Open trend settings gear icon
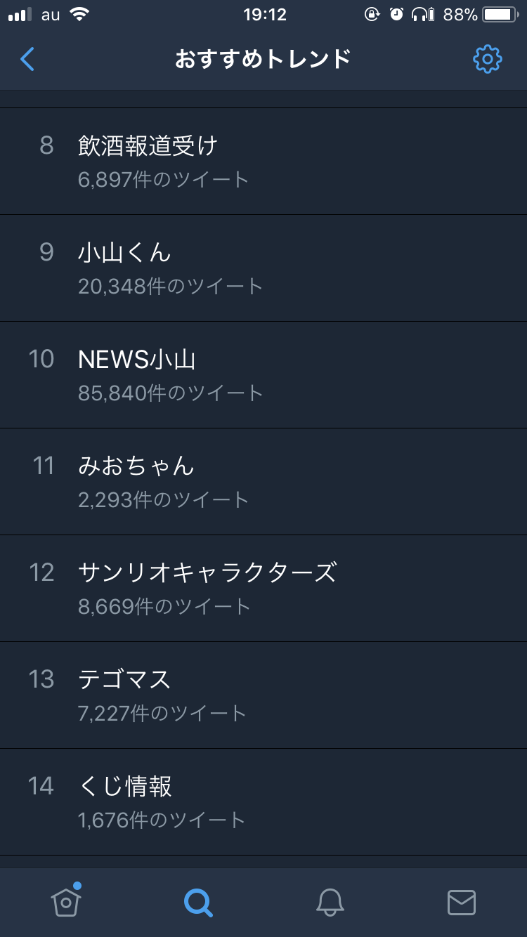This screenshot has height=937, width=527. point(487,60)
